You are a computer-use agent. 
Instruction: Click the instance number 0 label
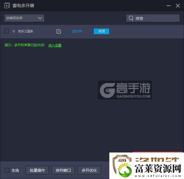[x=14, y=31]
